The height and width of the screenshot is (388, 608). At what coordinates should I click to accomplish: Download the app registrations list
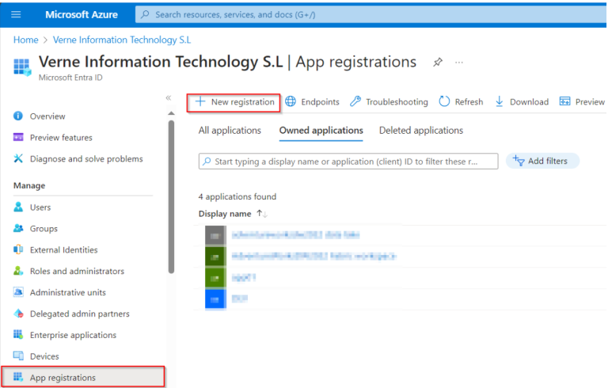(x=522, y=102)
